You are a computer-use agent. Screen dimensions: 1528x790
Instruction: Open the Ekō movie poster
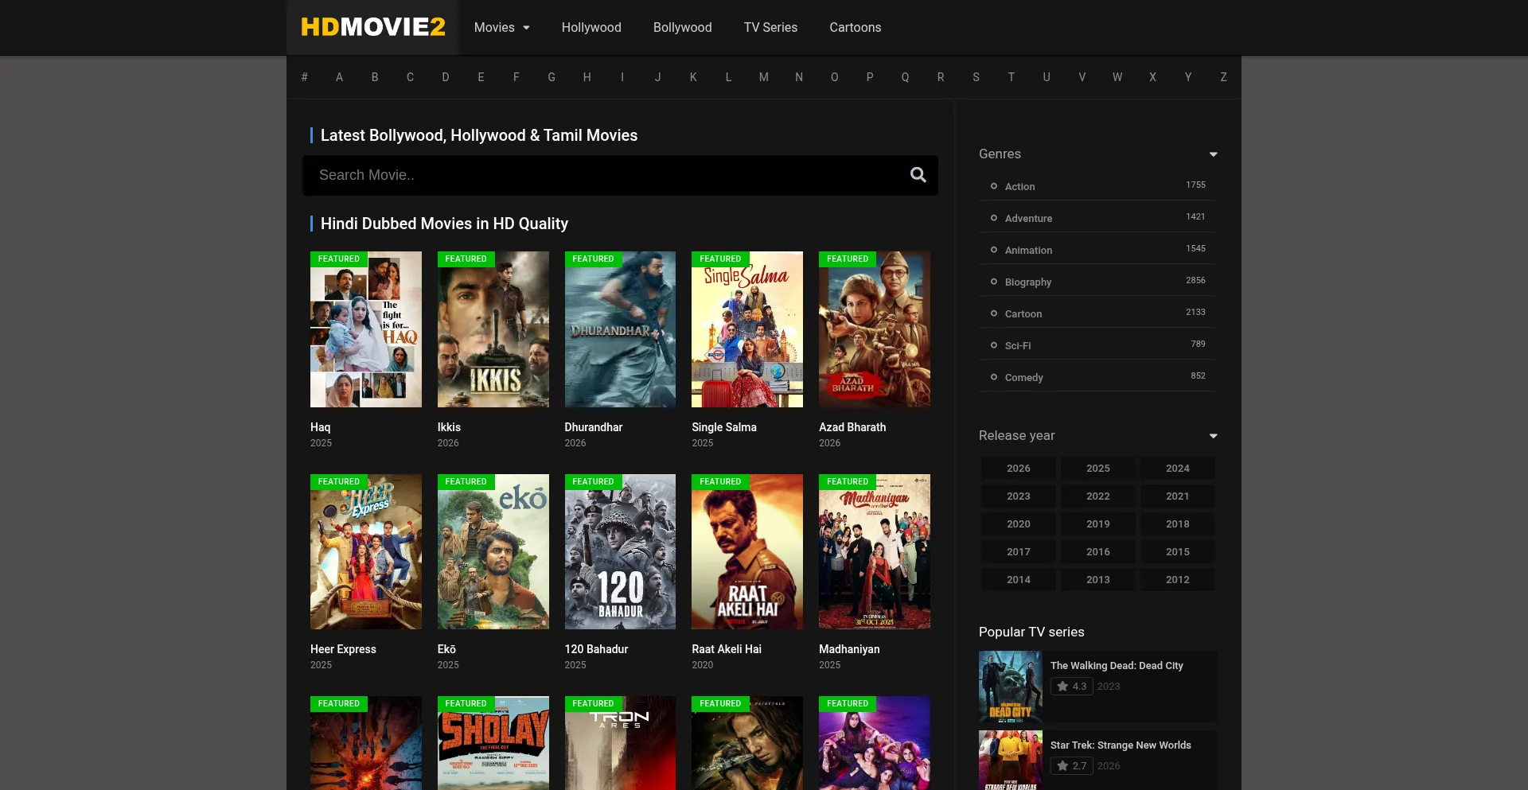[493, 552]
